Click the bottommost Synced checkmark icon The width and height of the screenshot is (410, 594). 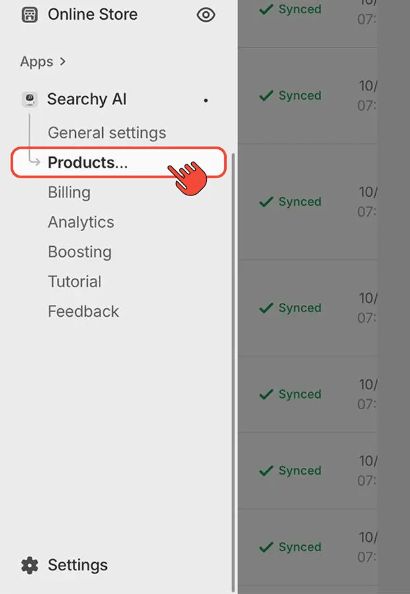point(266,547)
